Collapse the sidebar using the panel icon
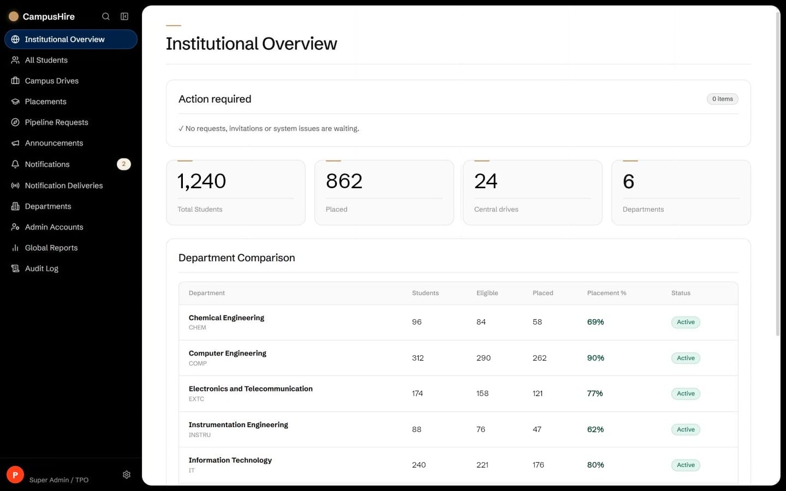The image size is (786, 491). (124, 16)
